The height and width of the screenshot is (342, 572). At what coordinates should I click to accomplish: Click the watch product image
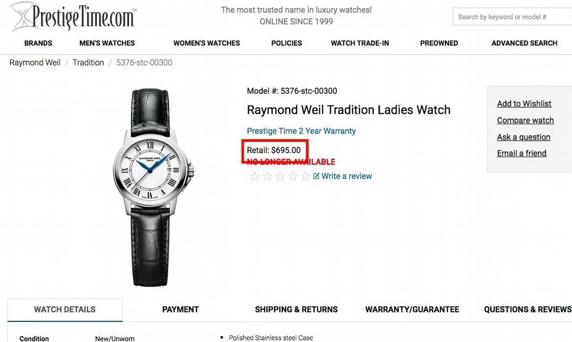[x=152, y=188]
